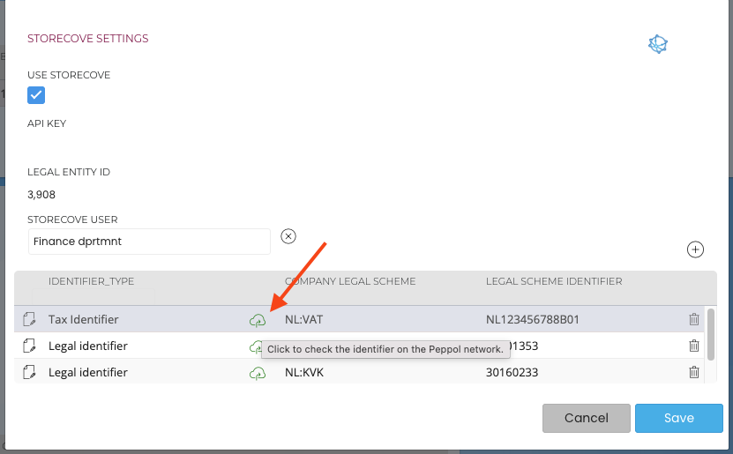Clear the Storecove user field
The image size is (733, 454).
tap(288, 236)
